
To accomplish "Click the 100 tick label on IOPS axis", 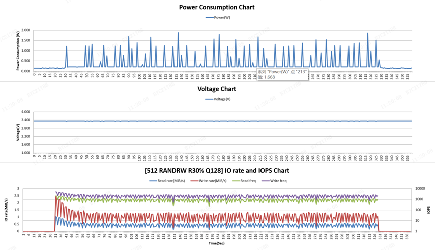I will pos(418,210).
